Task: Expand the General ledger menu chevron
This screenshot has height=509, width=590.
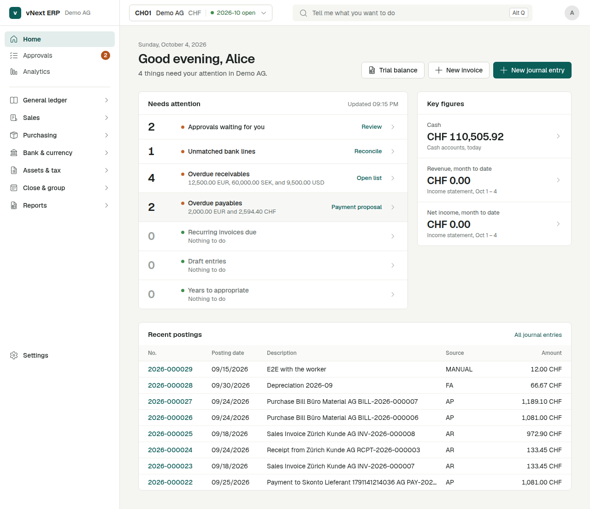Action: (106, 100)
